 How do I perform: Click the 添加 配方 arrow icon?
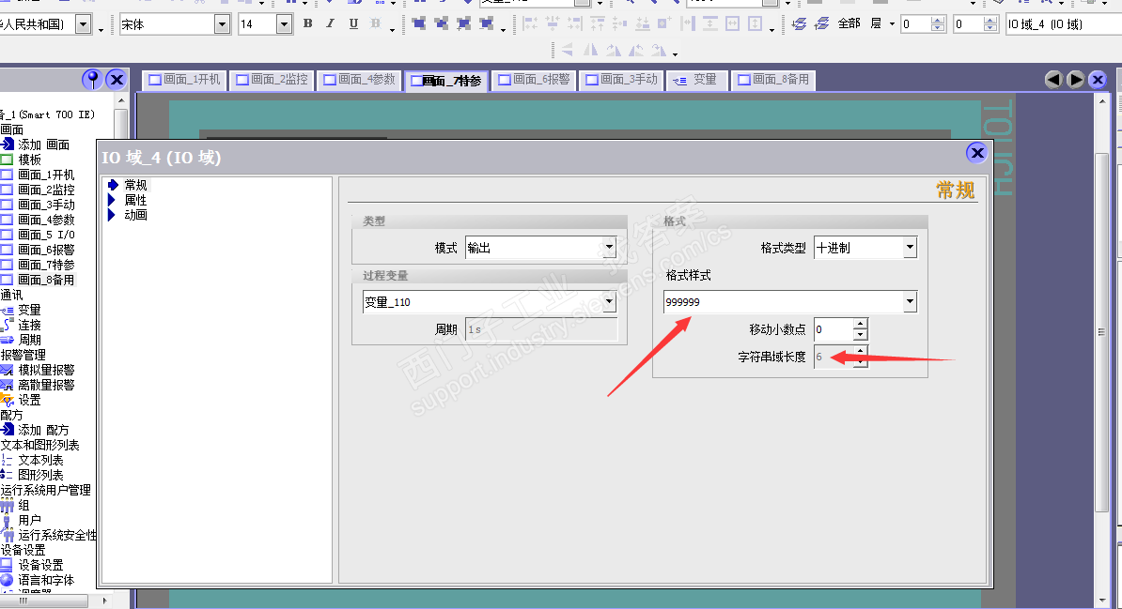pos(8,430)
